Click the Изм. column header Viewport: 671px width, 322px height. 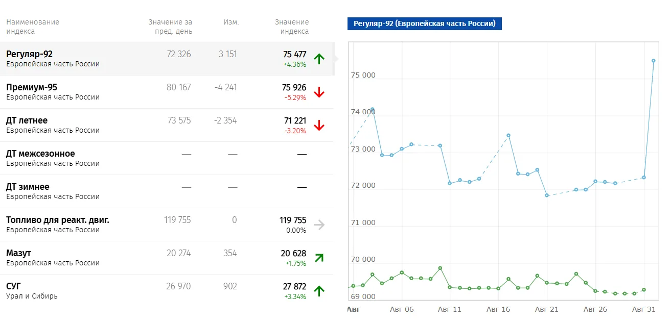click(231, 22)
